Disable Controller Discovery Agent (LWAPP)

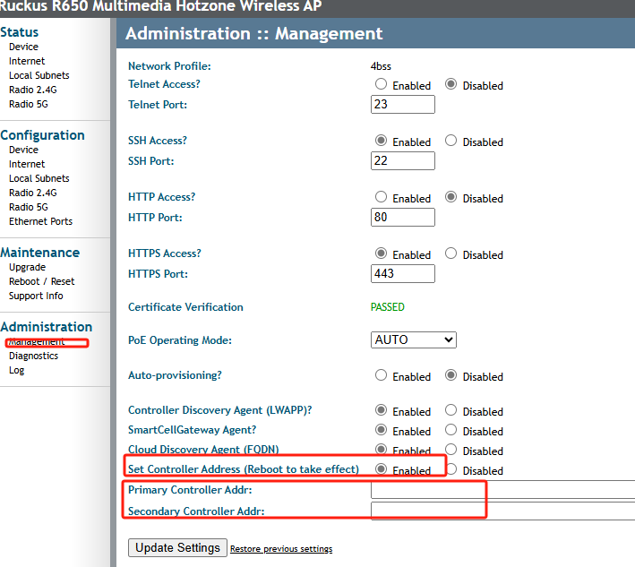[451, 410]
